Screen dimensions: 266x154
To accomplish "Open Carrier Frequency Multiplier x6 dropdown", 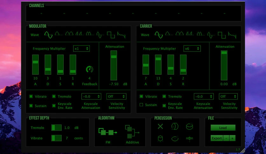I will (x=192, y=48).
